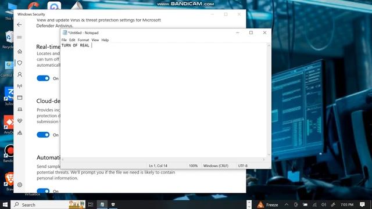Open Device performance & health heart icon

pyautogui.click(x=20, y=121)
